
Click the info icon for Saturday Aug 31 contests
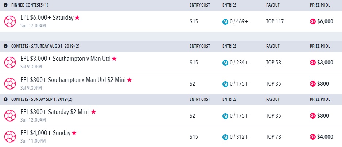click(5, 46)
